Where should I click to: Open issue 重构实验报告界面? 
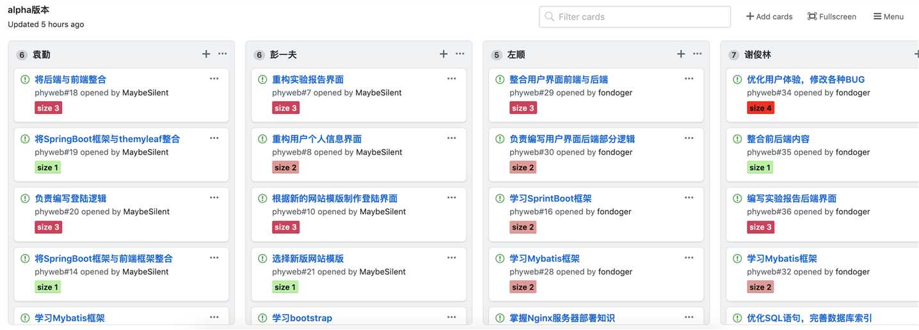tap(308, 79)
